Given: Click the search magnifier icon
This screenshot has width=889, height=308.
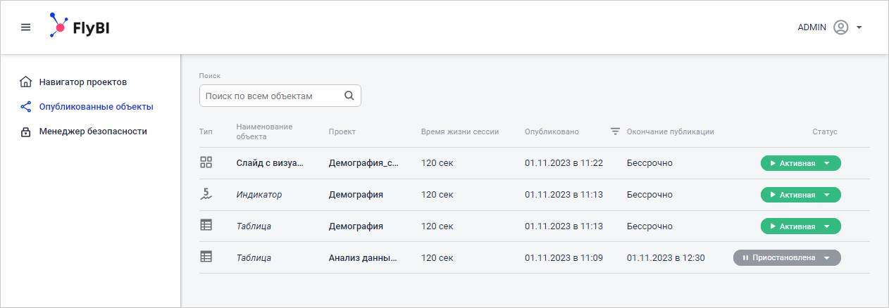Looking at the screenshot, I should coord(349,96).
